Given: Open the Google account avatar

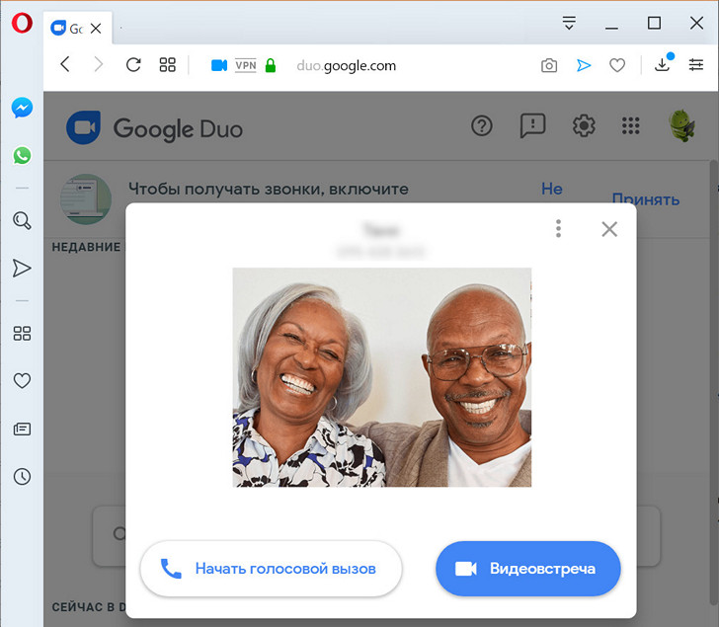Looking at the screenshot, I should [x=681, y=125].
